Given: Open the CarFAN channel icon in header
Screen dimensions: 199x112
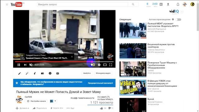Looking at the screenshot, I should click(185, 4).
